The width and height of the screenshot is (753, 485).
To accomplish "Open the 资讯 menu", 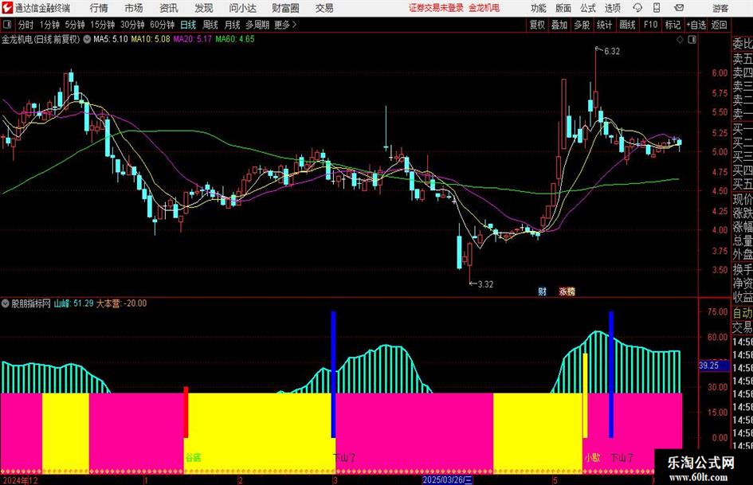I will tap(169, 8).
